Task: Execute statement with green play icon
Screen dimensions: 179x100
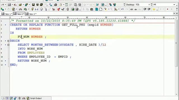Action: (2, 9)
